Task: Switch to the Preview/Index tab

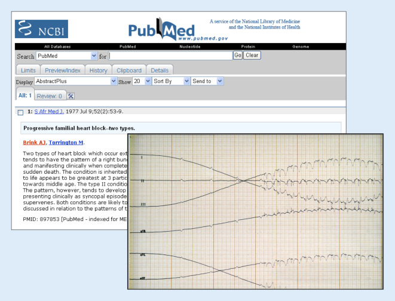Action: point(63,70)
